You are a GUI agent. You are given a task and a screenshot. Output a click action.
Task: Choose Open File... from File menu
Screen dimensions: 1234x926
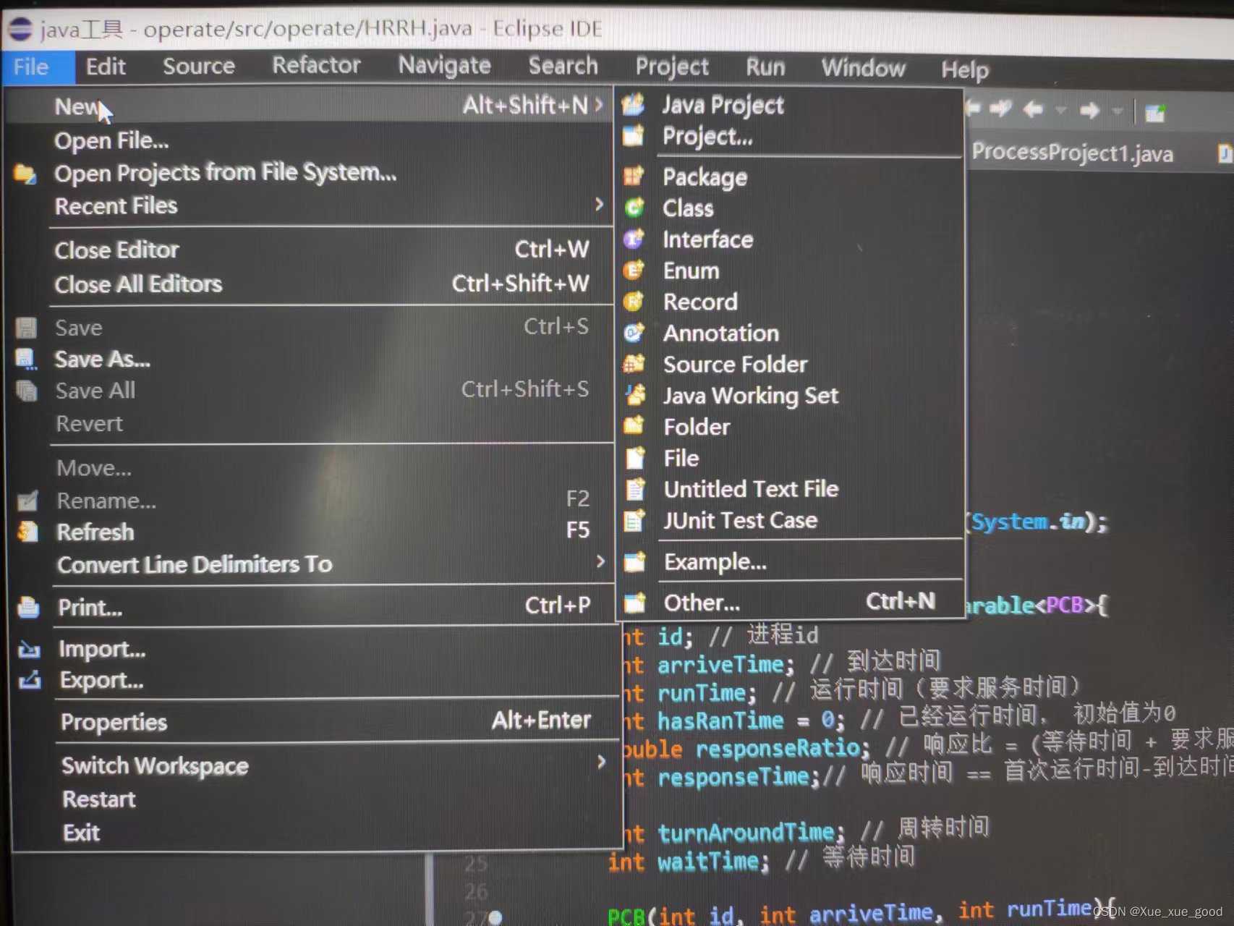[x=111, y=140]
